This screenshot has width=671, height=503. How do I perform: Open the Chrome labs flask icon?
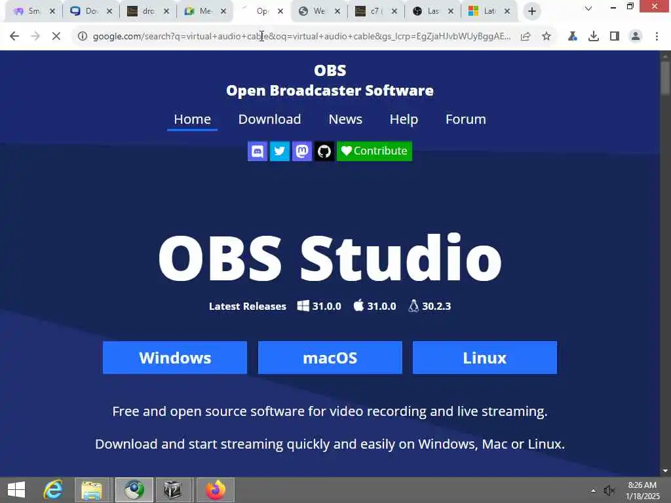(573, 37)
